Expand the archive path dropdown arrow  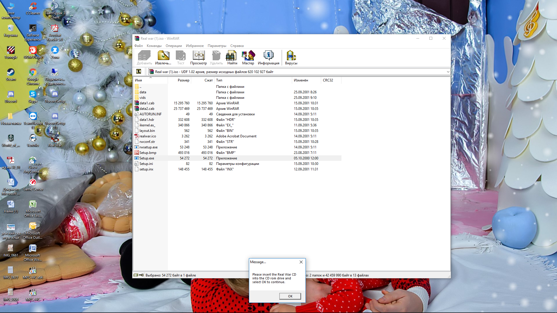pyautogui.click(x=448, y=72)
